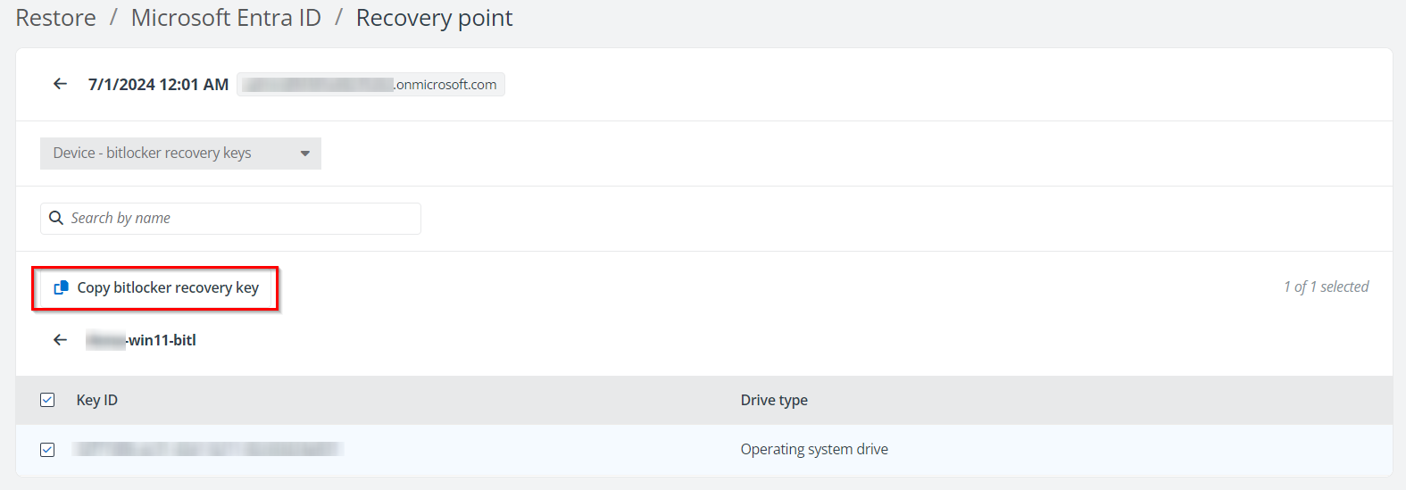Click the 7/1/2024 12:01 AM recovery timestamp
Viewport: 1406px width, 490px height.
click(x=158, y=85)
